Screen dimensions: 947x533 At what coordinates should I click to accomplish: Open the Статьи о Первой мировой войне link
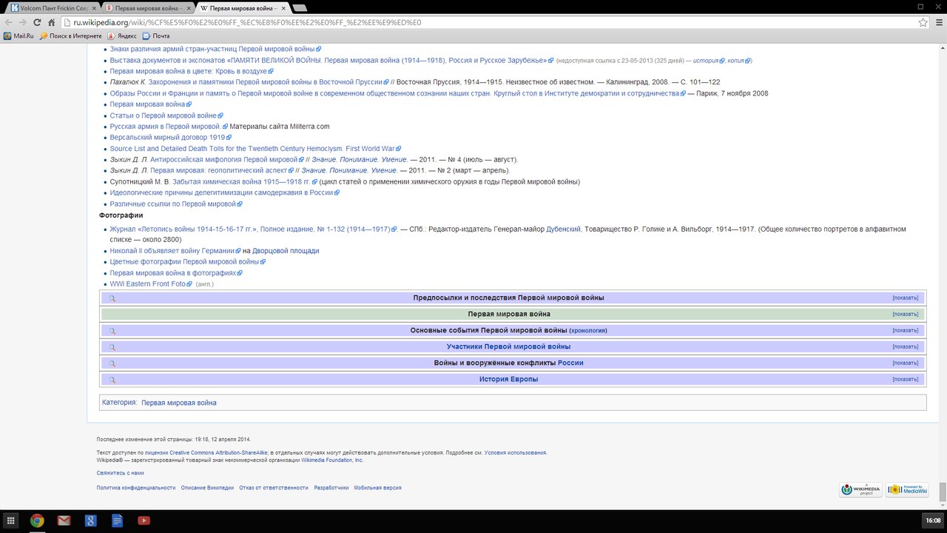coord(164,115)
